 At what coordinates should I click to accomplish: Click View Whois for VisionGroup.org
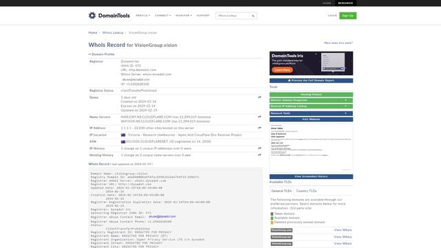343,243
